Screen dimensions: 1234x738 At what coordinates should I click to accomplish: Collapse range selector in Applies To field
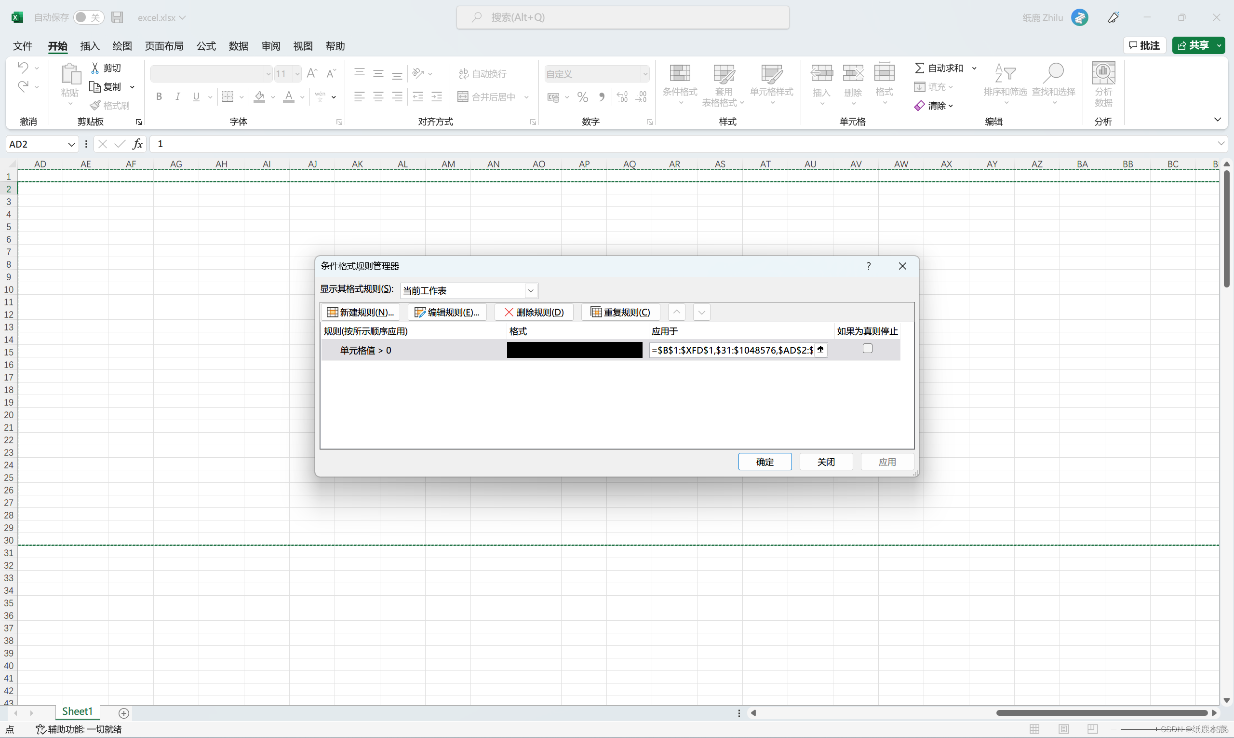pyautogui.click(x=820, y=350)
